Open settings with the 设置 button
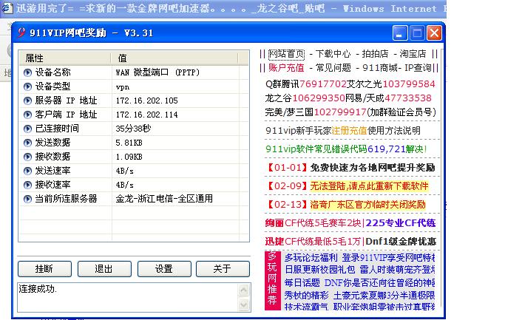The height and width of the screenshot is (320, 505). click(164, 269)
